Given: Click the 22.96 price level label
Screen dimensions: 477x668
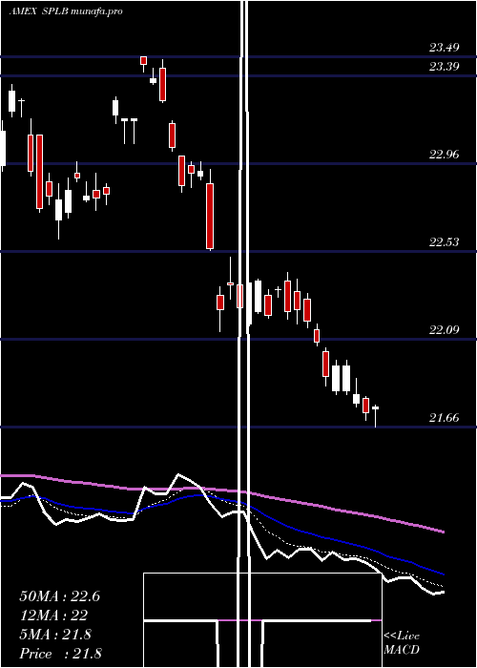Looking at the screenshot, I should point(444,155).
